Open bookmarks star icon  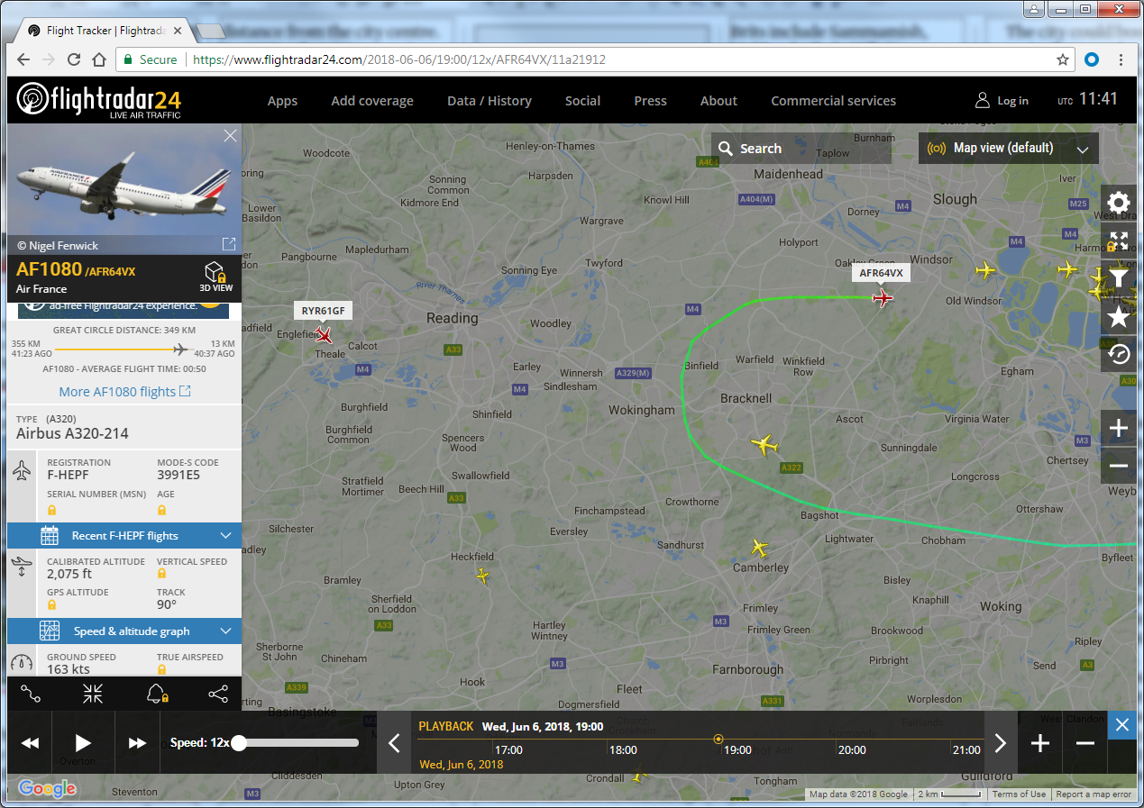coord(1119,316)
